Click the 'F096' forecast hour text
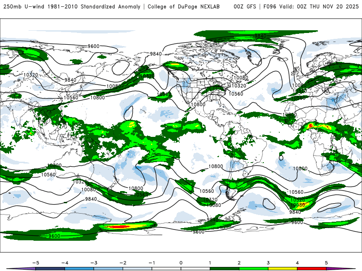Viewport: 362px width, 271px height. pyautogui.click(x=270, y=7)
